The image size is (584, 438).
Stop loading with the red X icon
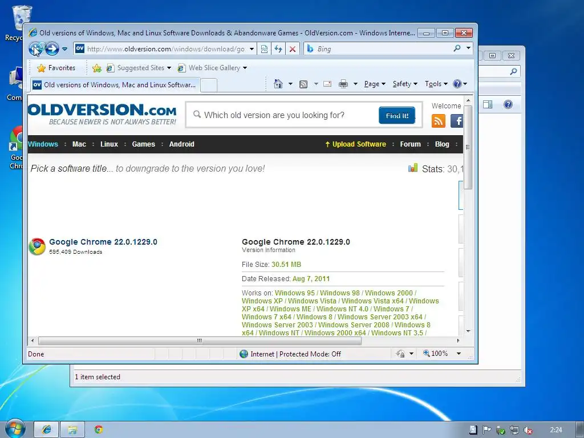click(293, 49)
